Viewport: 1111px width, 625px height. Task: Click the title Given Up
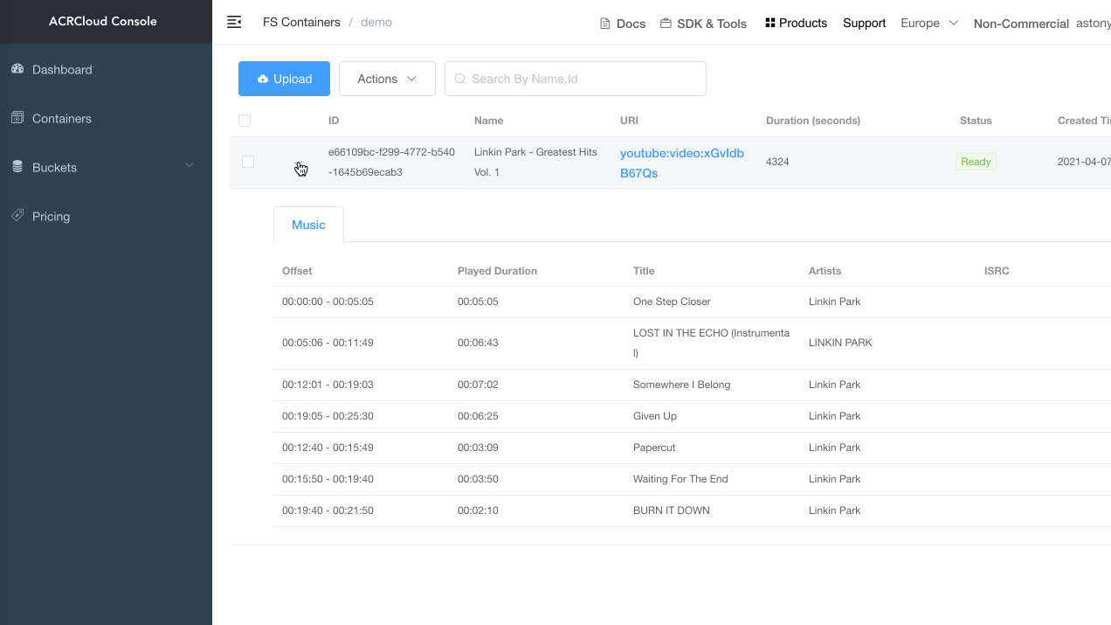click(655, 416)
